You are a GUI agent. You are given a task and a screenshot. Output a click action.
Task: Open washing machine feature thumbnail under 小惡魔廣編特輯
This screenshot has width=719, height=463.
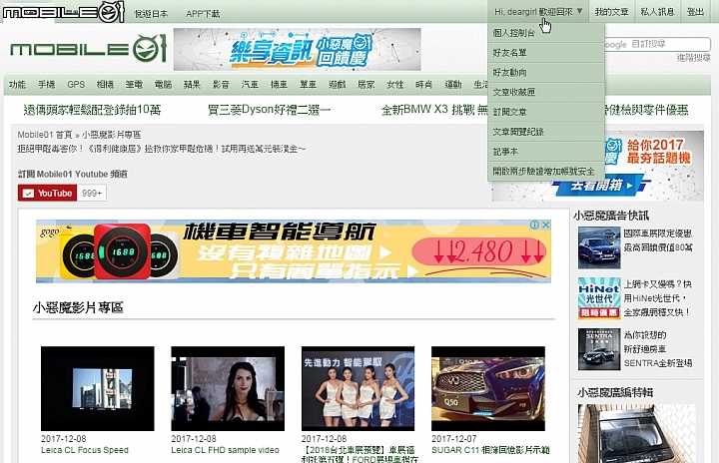click(x=636, y=434)
